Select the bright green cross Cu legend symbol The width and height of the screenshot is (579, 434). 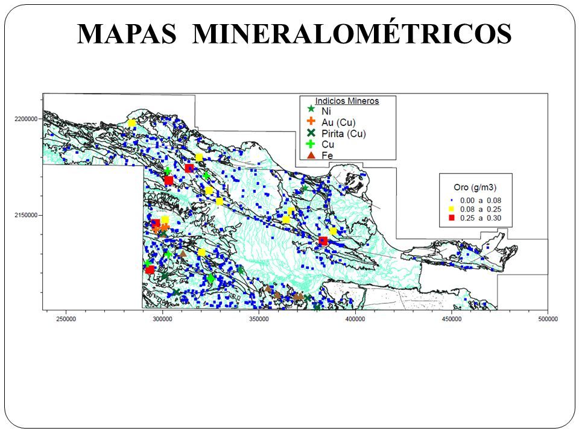pos(311,144)
